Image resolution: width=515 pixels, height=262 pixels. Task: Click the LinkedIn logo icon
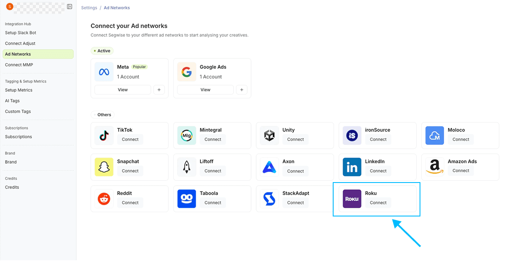click(352, 167)
